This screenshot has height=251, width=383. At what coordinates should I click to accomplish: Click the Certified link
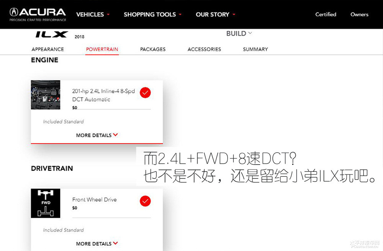tap(326, 15)
